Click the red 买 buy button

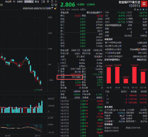[144, 4]
